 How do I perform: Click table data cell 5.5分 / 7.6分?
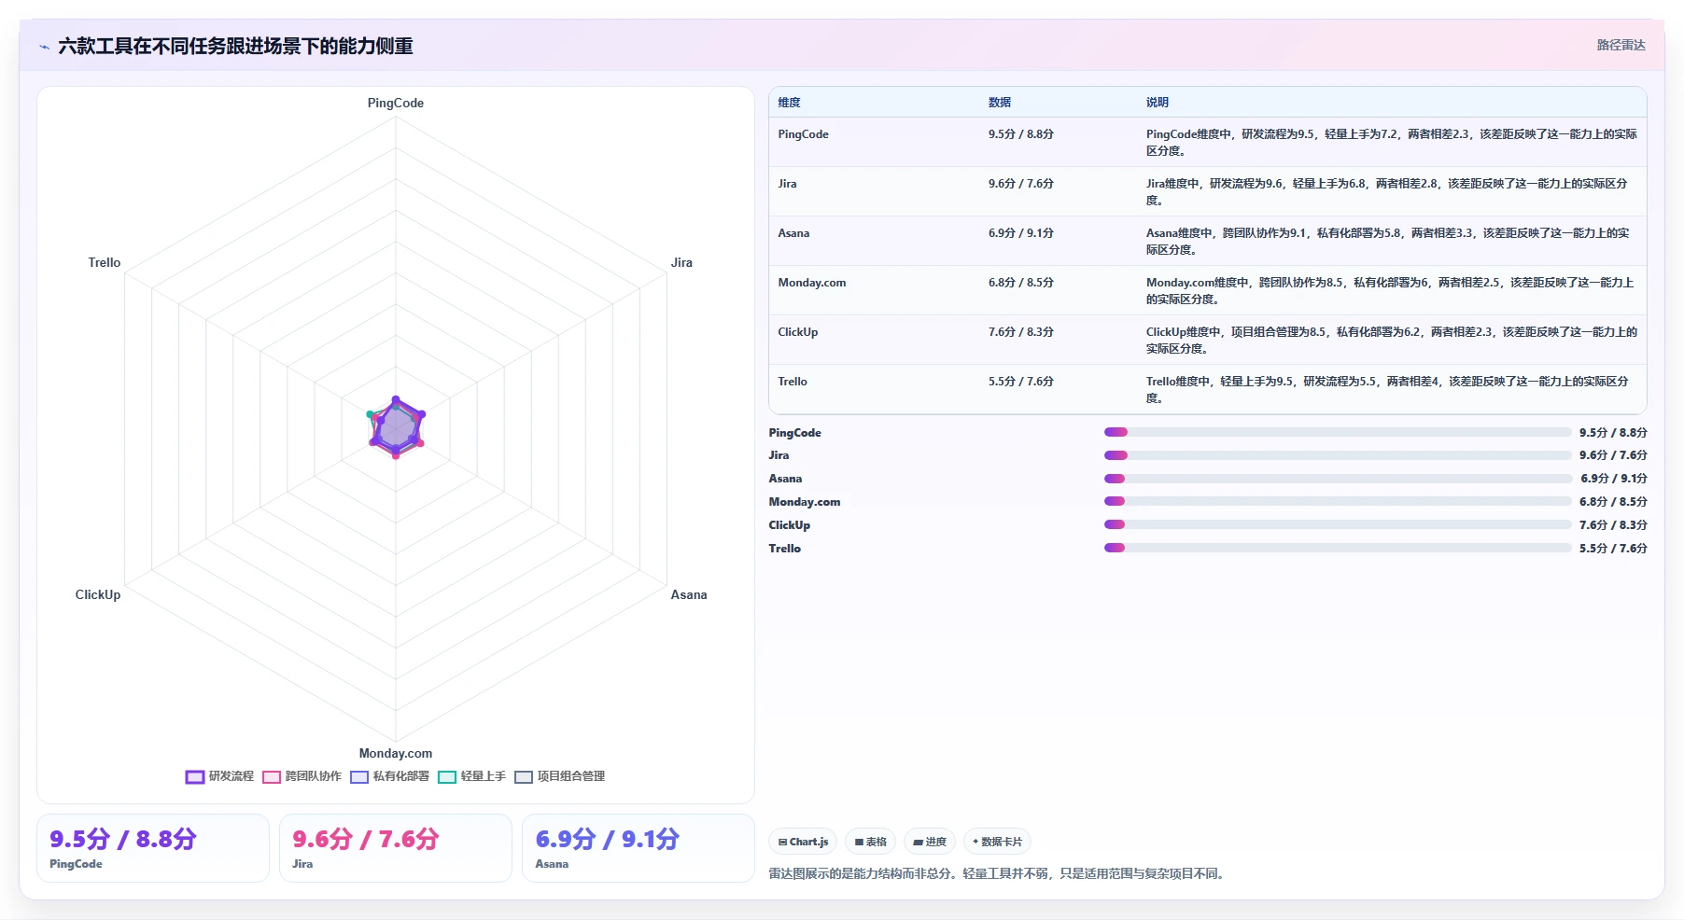point(1021,382)
